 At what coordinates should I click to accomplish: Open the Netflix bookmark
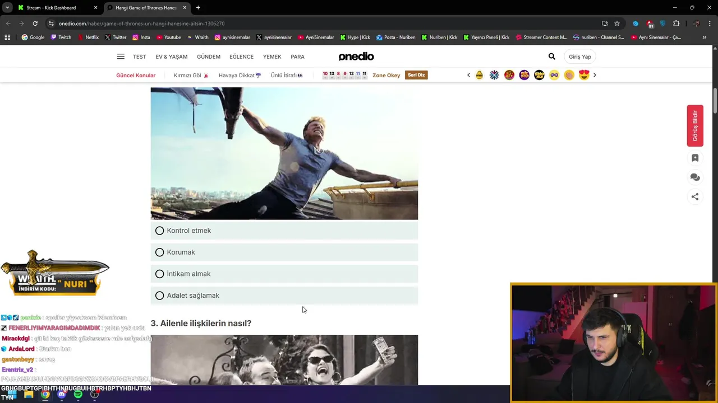pyautogui.click(x=88, y=38)
